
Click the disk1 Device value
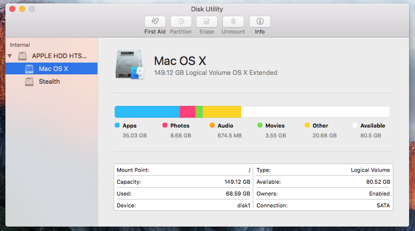tap(244, 205)
